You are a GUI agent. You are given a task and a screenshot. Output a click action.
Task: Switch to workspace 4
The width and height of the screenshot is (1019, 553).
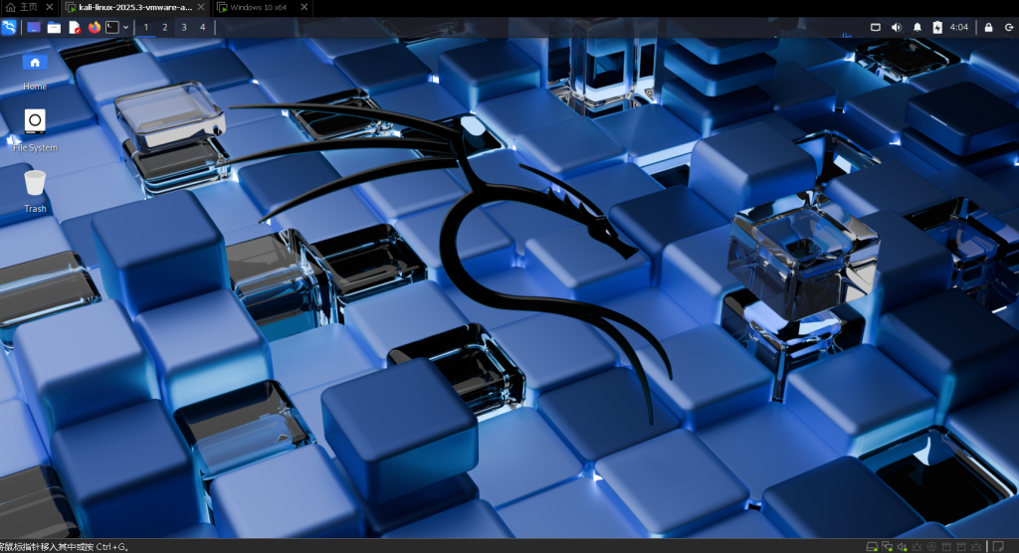(202, 27)
